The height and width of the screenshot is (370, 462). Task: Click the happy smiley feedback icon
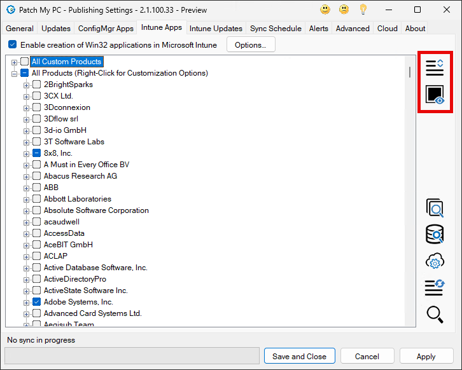coord(325,10)
